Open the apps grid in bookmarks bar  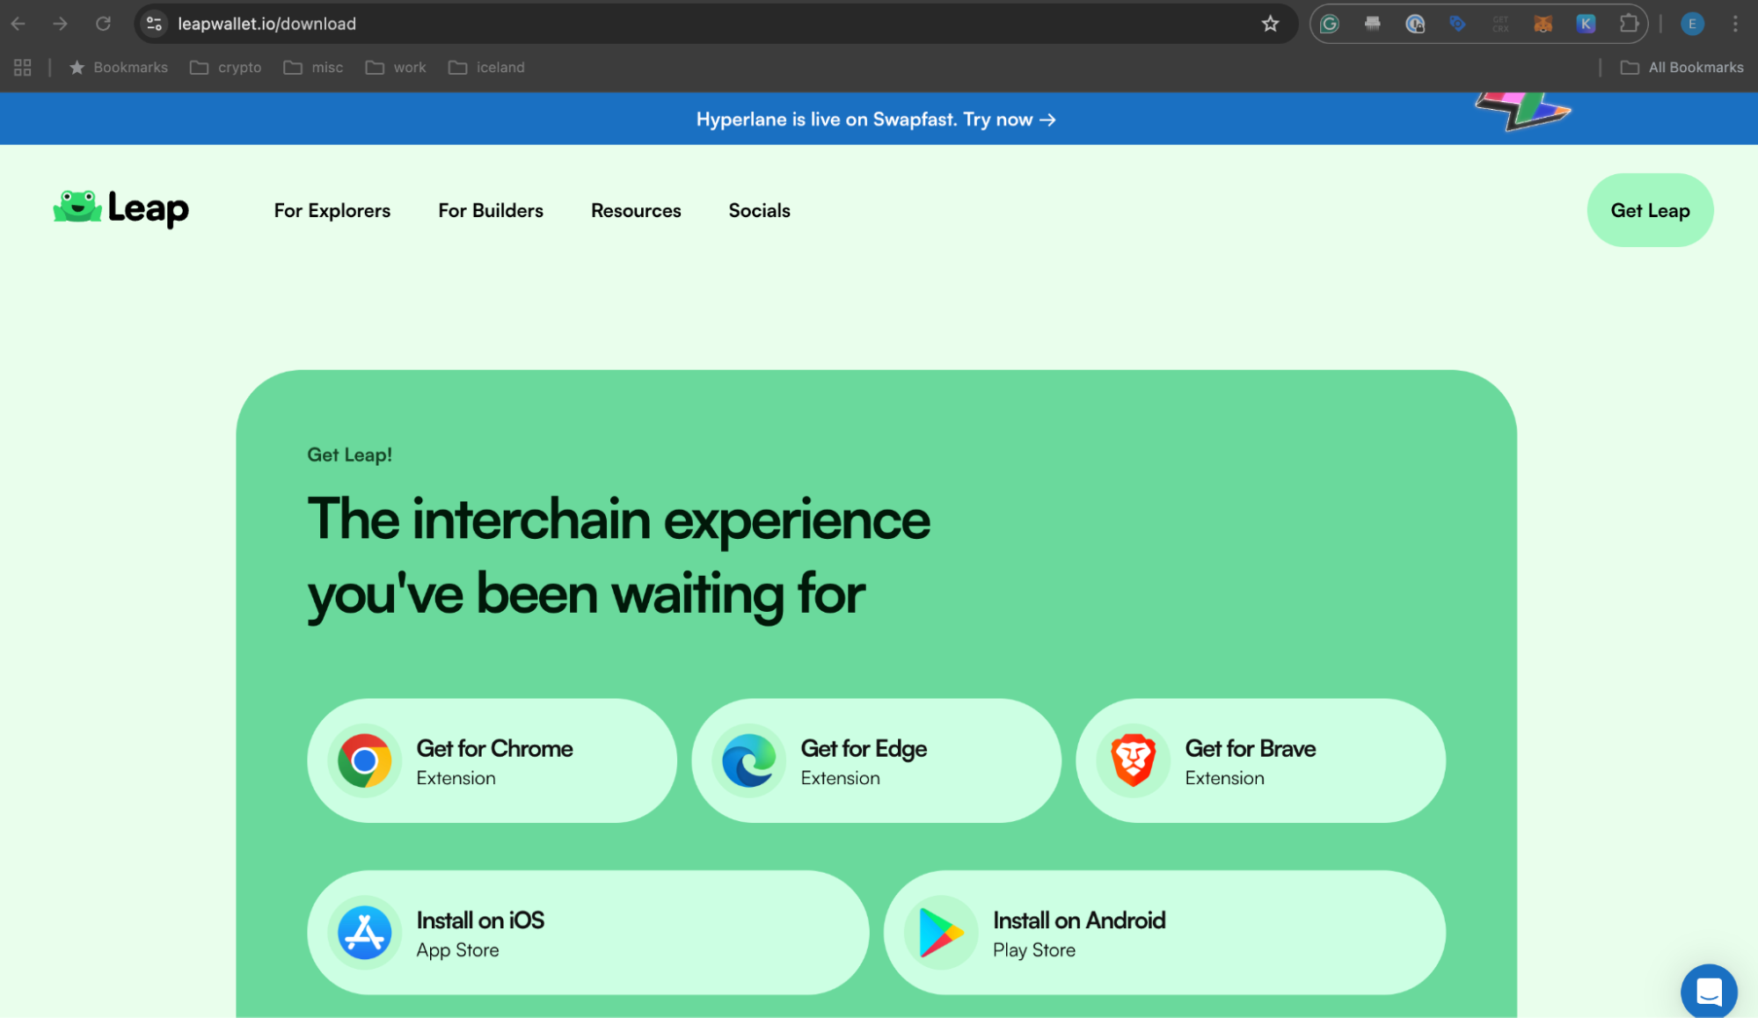23,67
